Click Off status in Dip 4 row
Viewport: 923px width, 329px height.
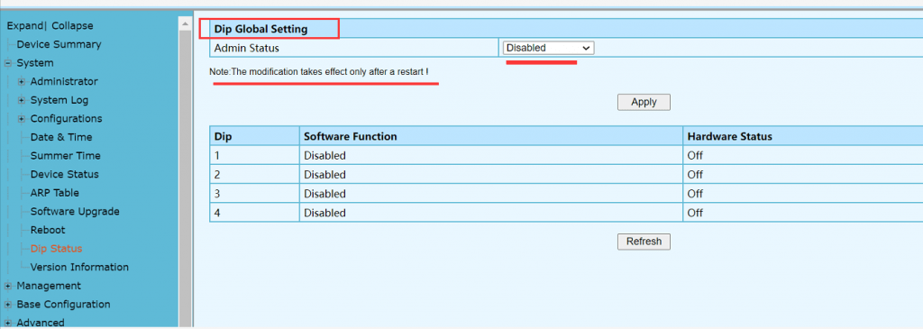coord(695,213)
